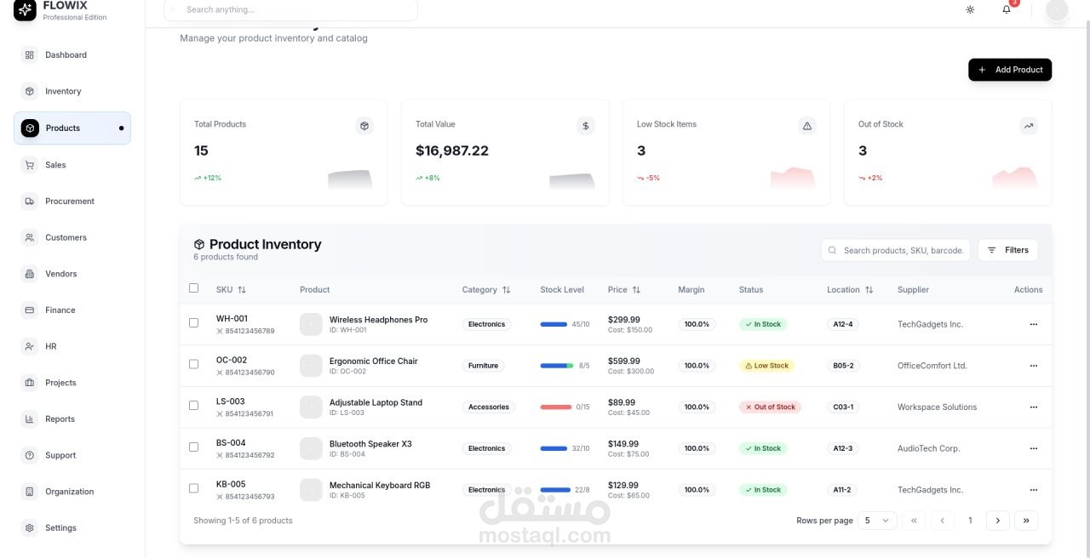Click the Furniture category tag
Viewport: 1090px width, 558px height.
click(483, 366)
